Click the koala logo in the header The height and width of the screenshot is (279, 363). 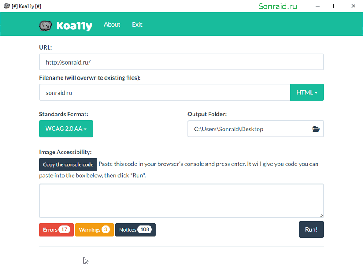tap(45, 26)
